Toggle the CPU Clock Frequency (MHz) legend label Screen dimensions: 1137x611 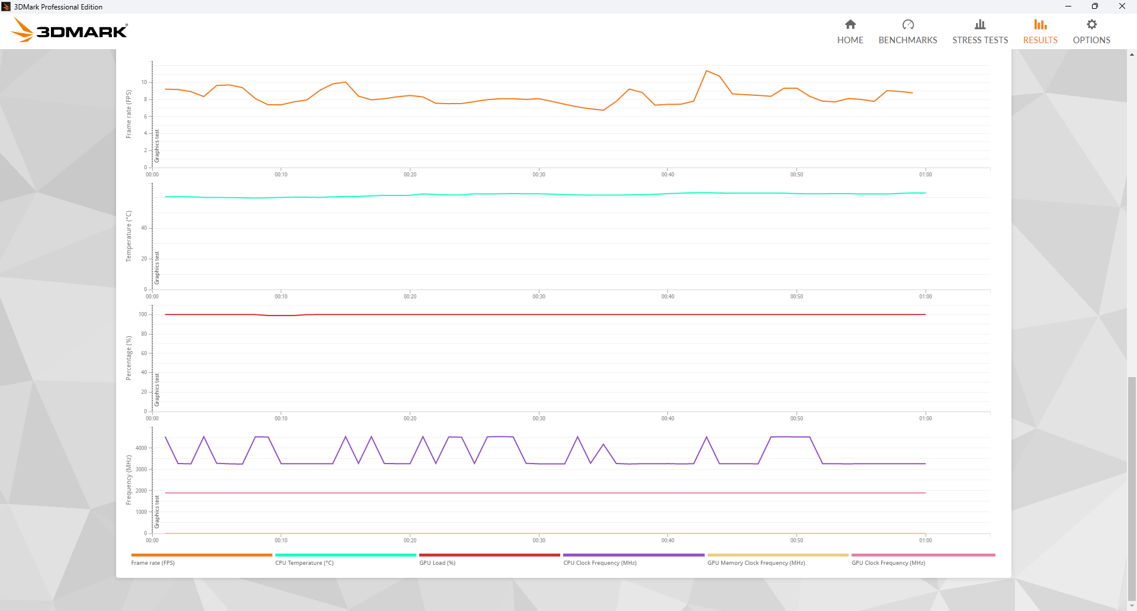pyautogui.click(x=600, y=563)
